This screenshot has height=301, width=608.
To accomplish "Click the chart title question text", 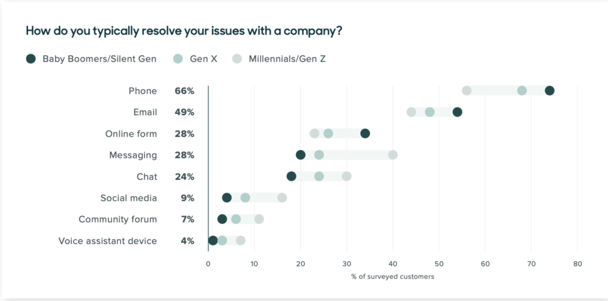I will click(183, 31).
